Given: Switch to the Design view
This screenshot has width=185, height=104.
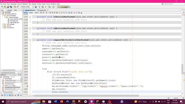Looking at the screenshot, I should (x=31, y=13).
